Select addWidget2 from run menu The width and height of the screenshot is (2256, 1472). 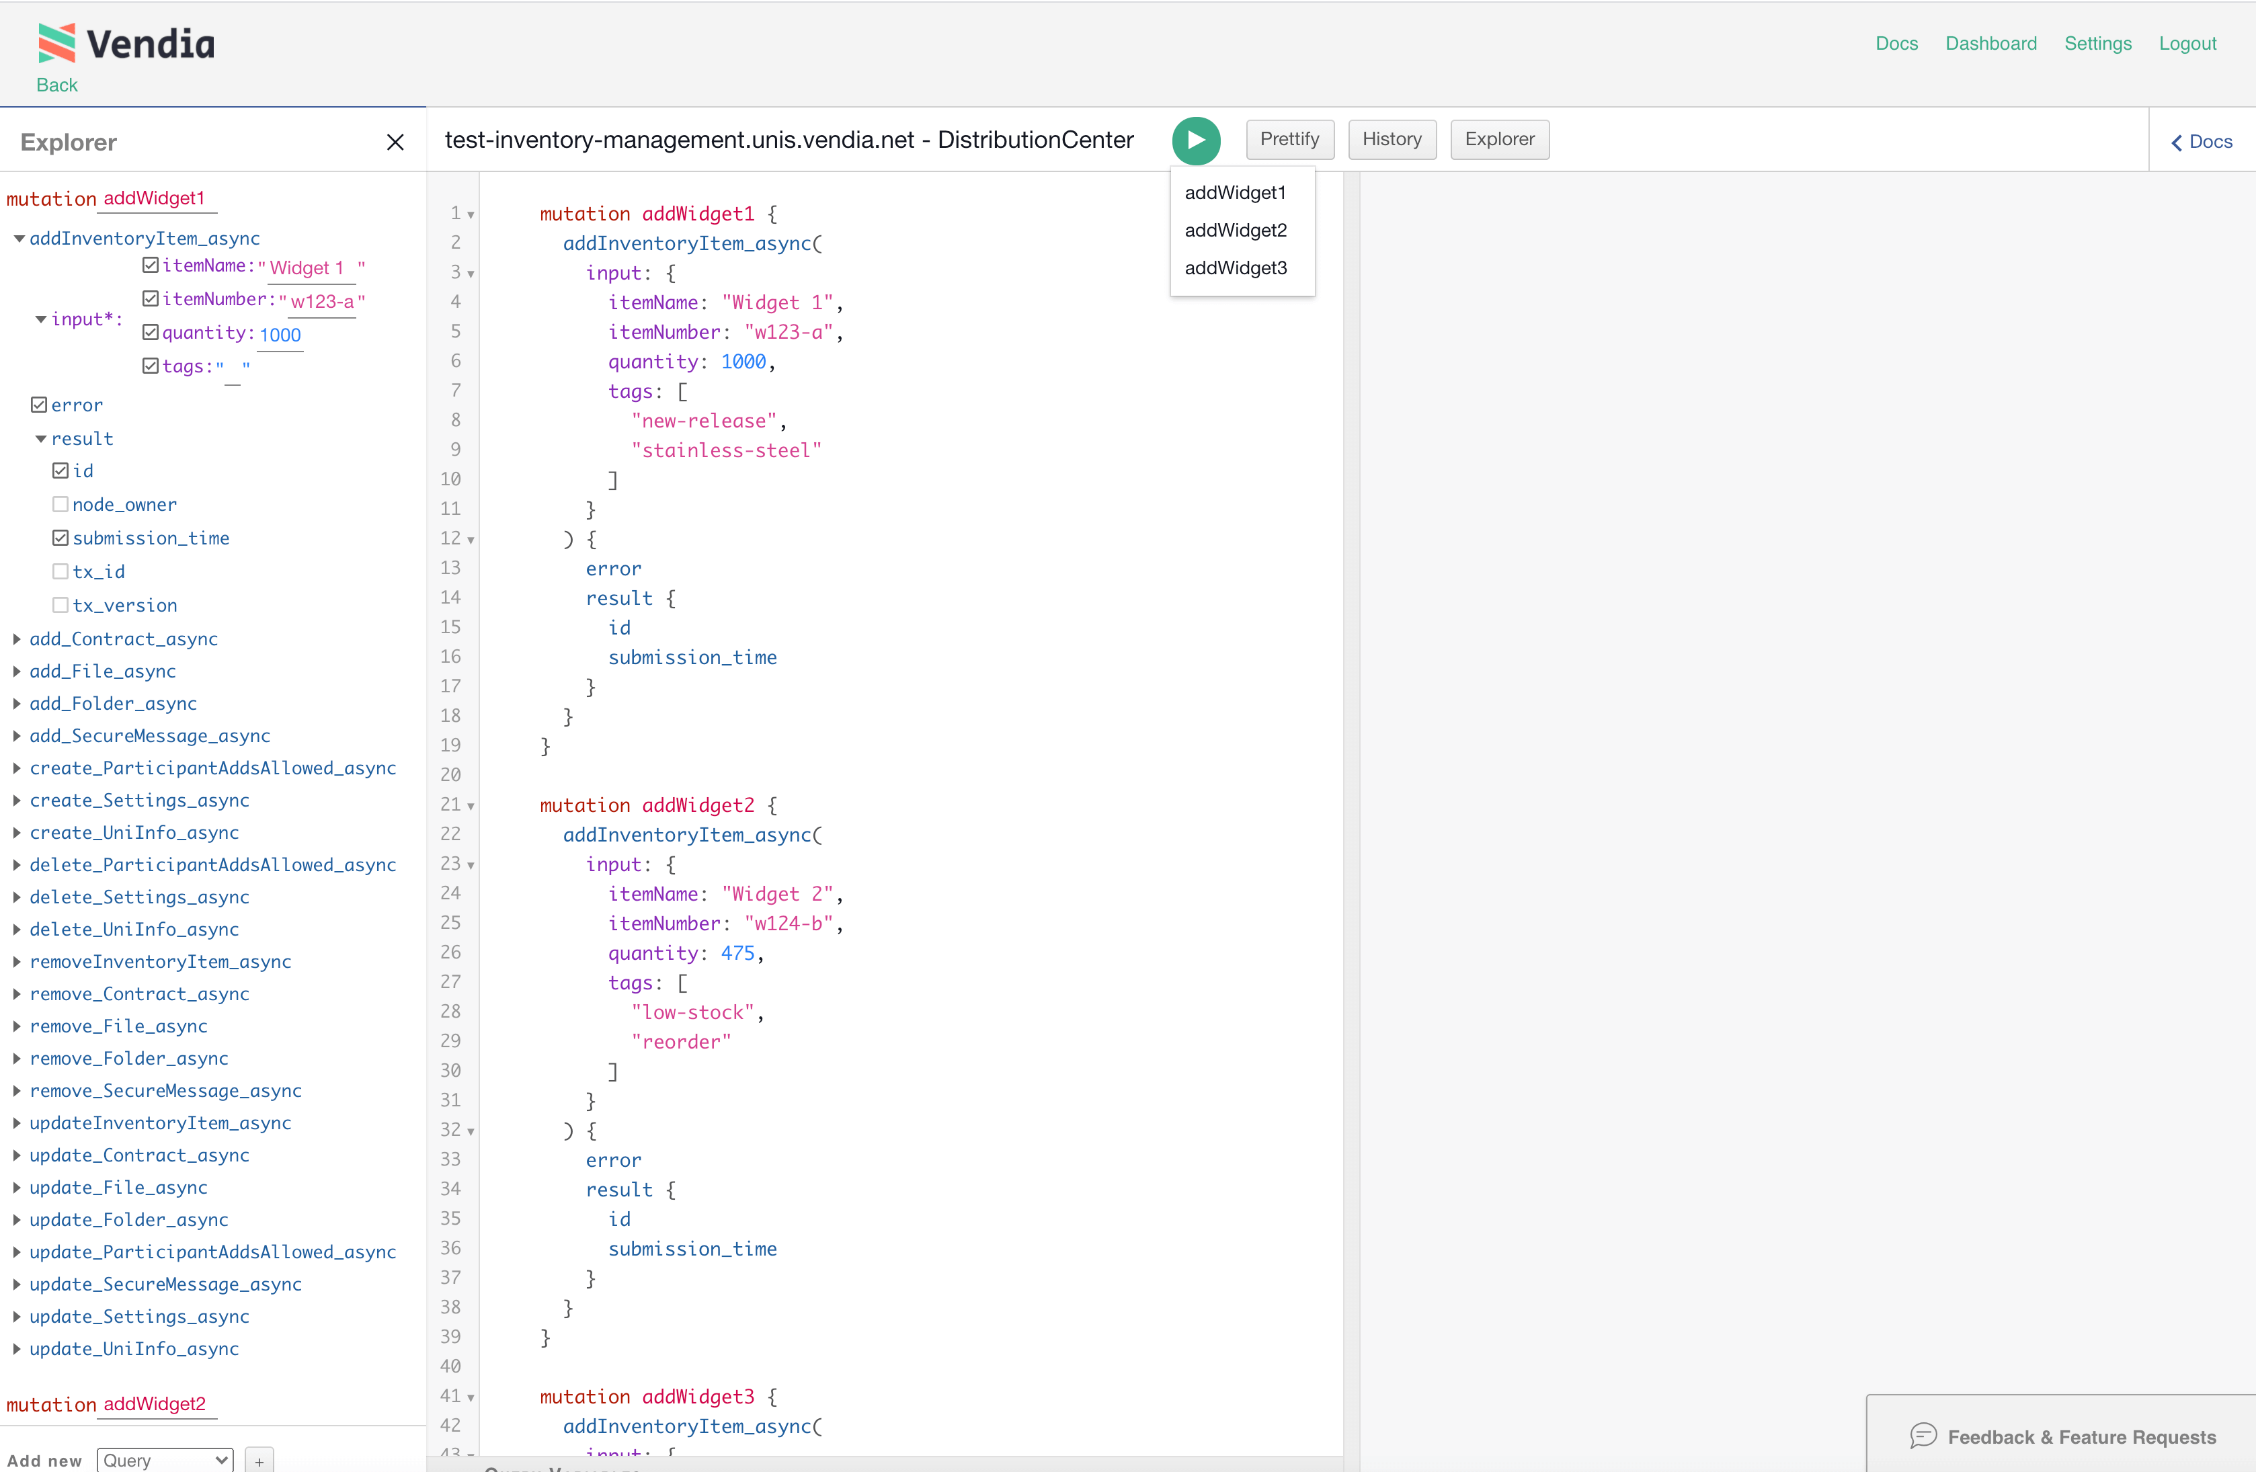pos(1235,231)
